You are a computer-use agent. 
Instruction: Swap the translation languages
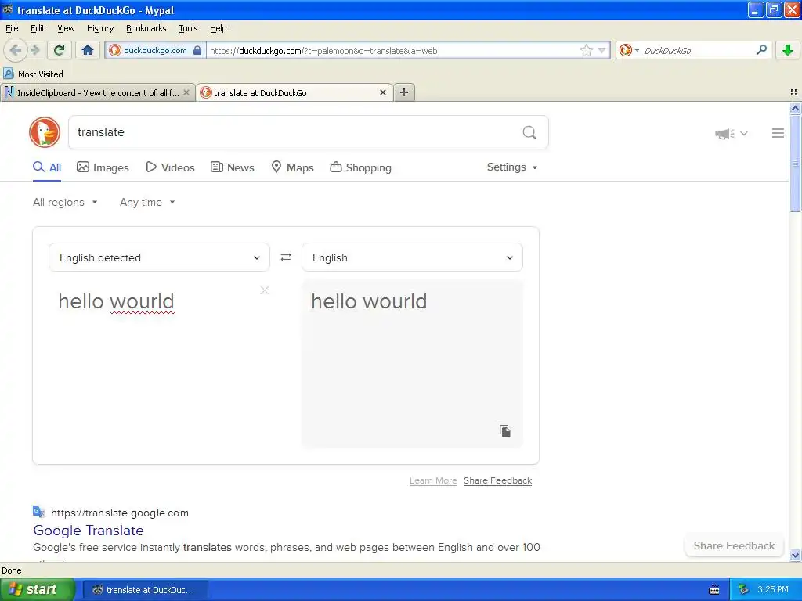click(286, 257)
